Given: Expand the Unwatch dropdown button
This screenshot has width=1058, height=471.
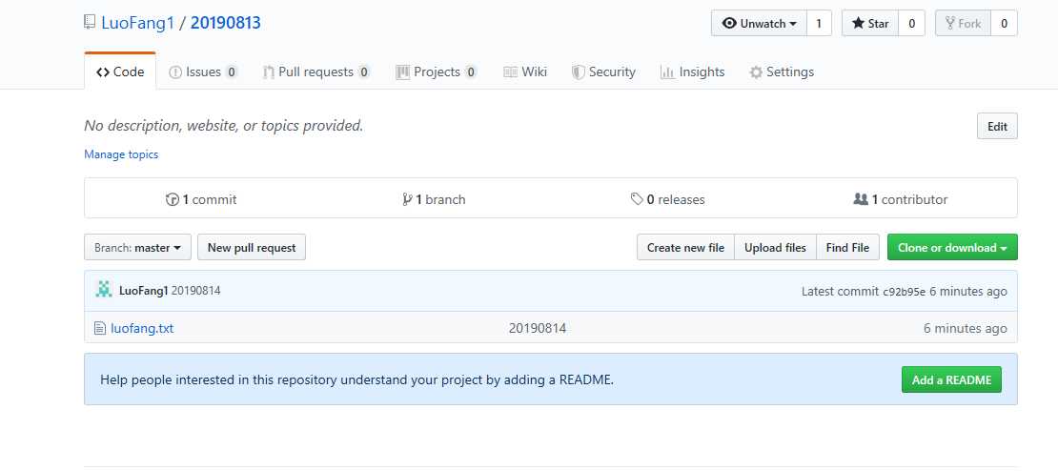Looking at the screenshot, I should (759, 24).
